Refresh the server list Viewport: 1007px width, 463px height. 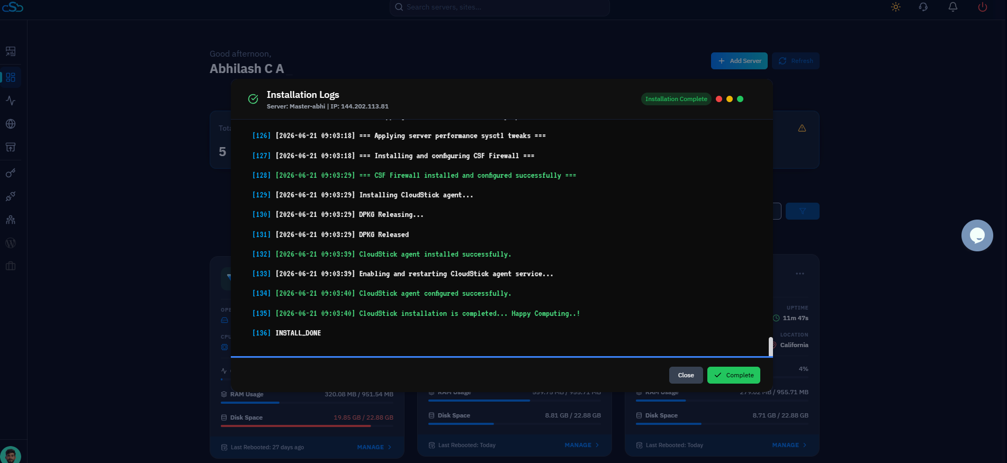[796, 61]
